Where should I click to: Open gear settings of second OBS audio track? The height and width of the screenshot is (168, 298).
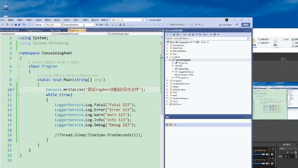pos(272,163)
